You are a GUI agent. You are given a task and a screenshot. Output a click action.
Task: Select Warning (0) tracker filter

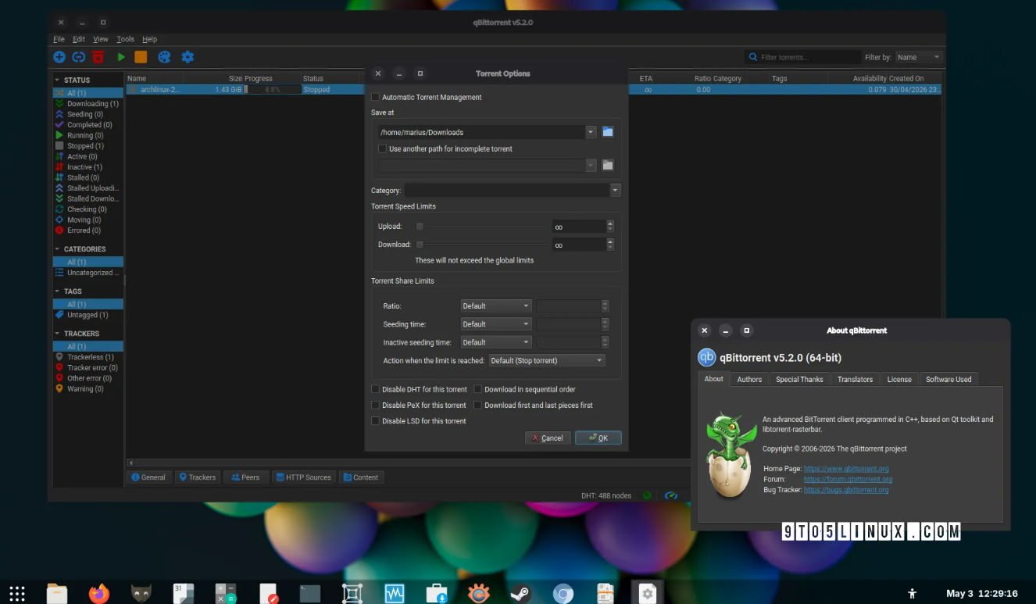(88, 389)
